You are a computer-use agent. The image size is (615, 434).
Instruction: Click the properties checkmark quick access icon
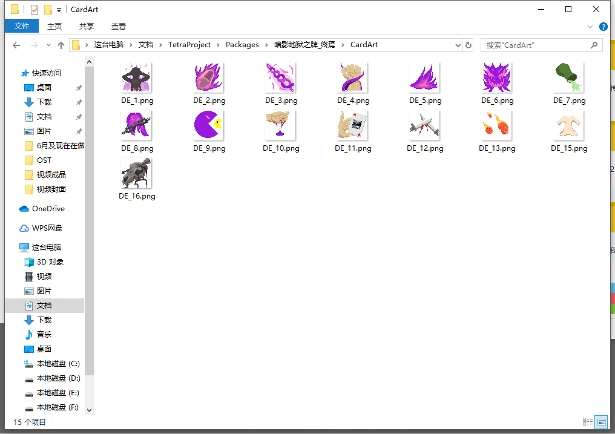tap(35, 10)
